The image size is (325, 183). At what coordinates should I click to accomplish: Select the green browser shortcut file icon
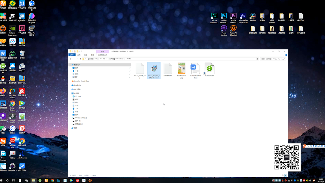pos(209,69)
